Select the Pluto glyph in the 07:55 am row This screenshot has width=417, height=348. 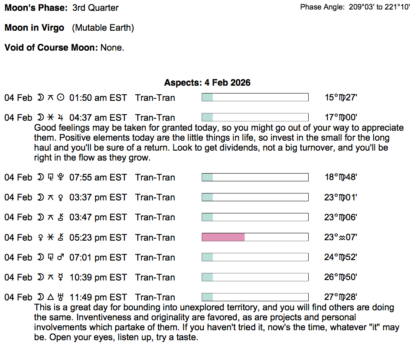coord(61,177)
